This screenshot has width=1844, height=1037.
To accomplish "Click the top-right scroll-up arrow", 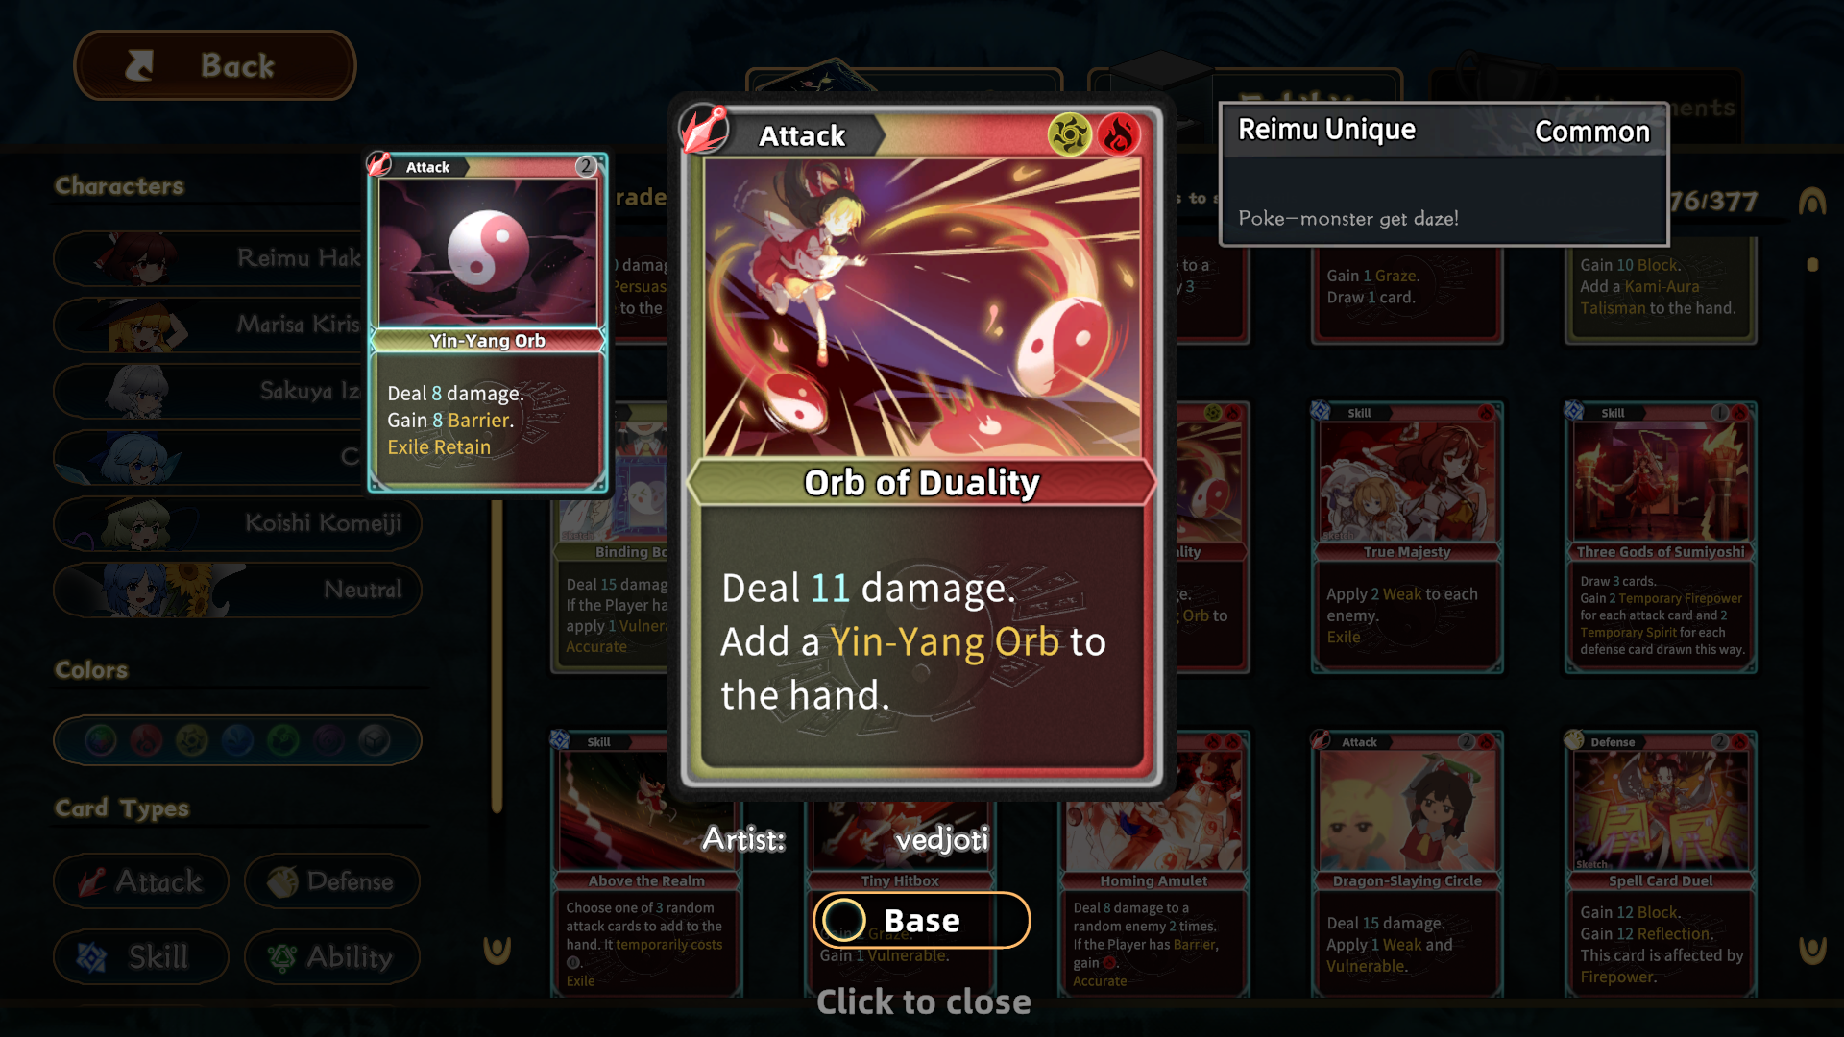I will (x=1812, y=202).
